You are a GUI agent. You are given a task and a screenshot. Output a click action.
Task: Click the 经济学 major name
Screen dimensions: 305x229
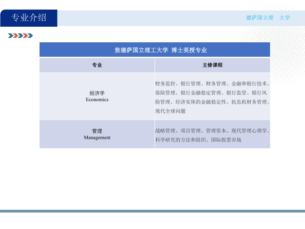point(97,93)
